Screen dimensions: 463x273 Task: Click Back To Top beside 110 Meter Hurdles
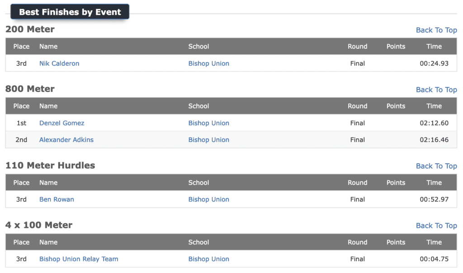click(436, 166)
